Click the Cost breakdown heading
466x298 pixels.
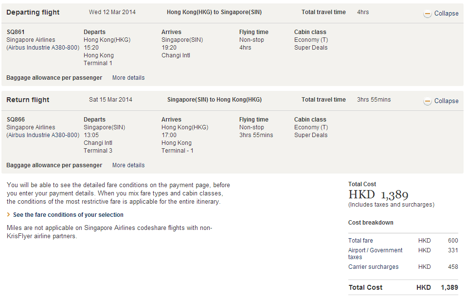coord(371,223)
